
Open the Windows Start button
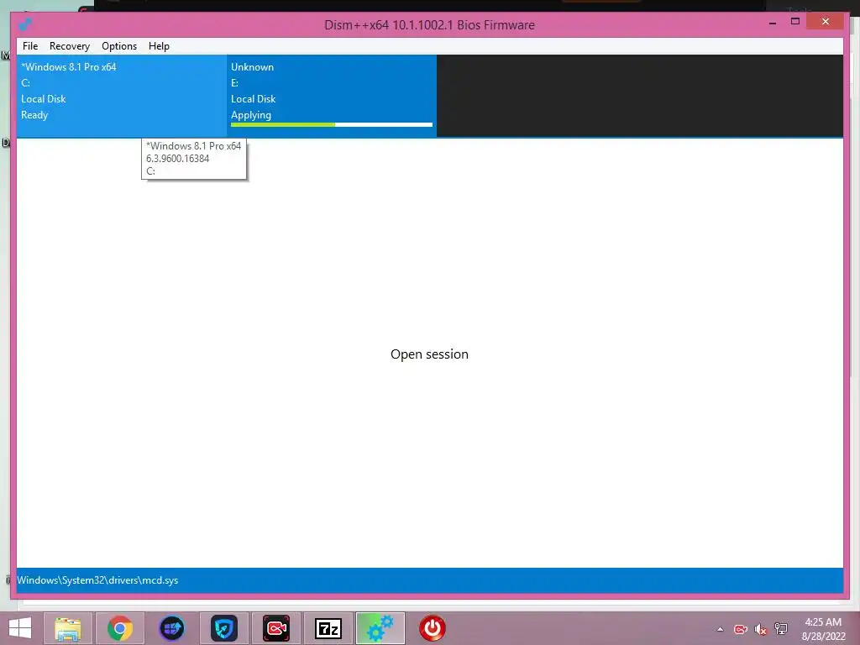(x=20, y=628)
